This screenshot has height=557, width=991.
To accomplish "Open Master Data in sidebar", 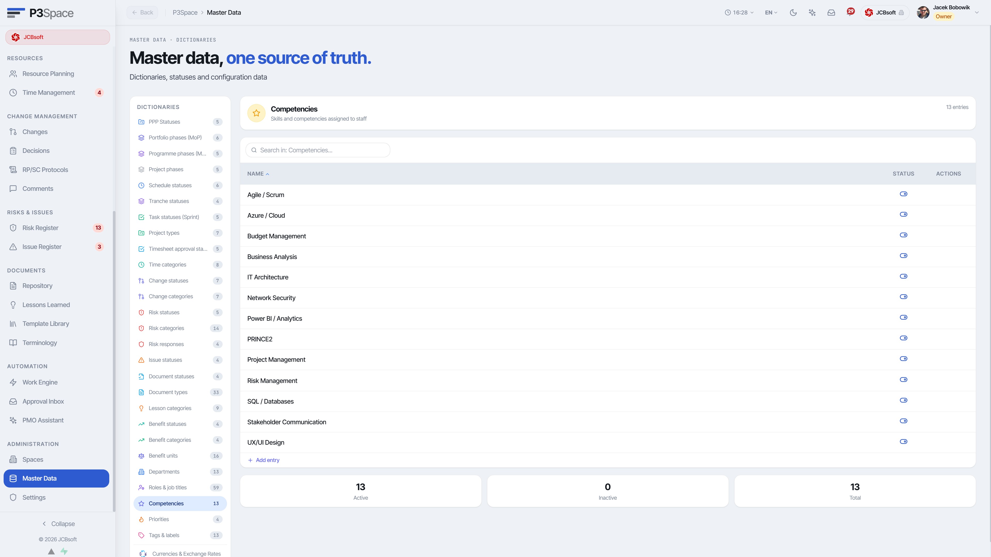I will click(x=57, y=478).
